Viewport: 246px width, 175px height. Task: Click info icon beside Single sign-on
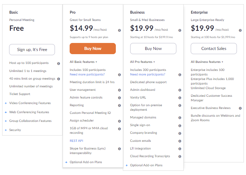click(180, 125)
